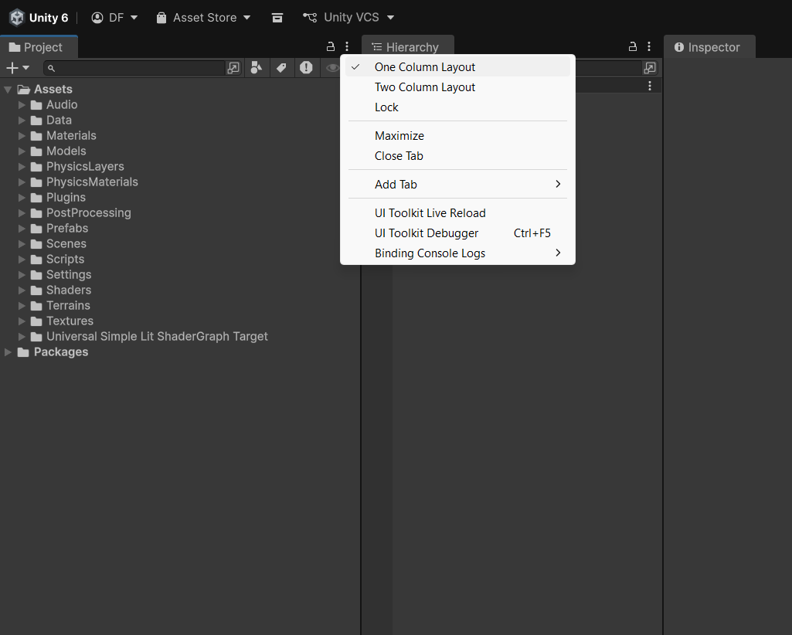Viewport: 792px width, 635px height.
Task: Open Binding Console Logs submenu
Action: coord(457,253)
